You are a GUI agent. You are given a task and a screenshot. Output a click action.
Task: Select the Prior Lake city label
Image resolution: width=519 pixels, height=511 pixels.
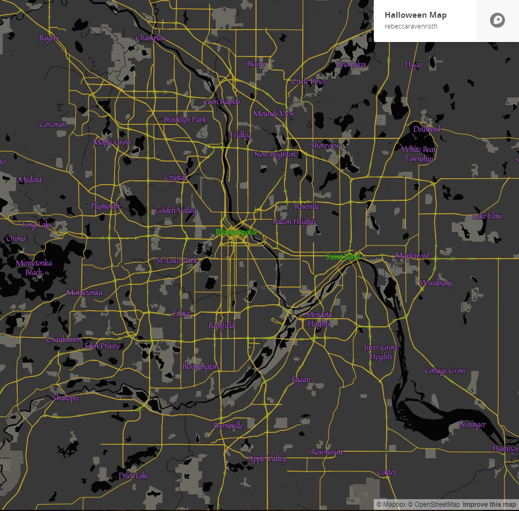pos(134,476)
